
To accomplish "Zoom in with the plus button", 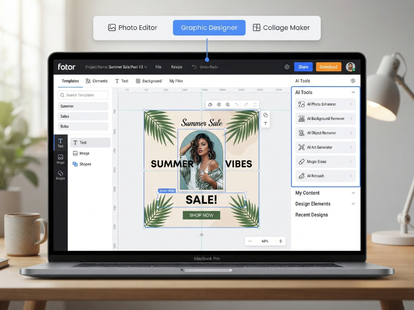I will pyautogui.click(x=281, y=241).
